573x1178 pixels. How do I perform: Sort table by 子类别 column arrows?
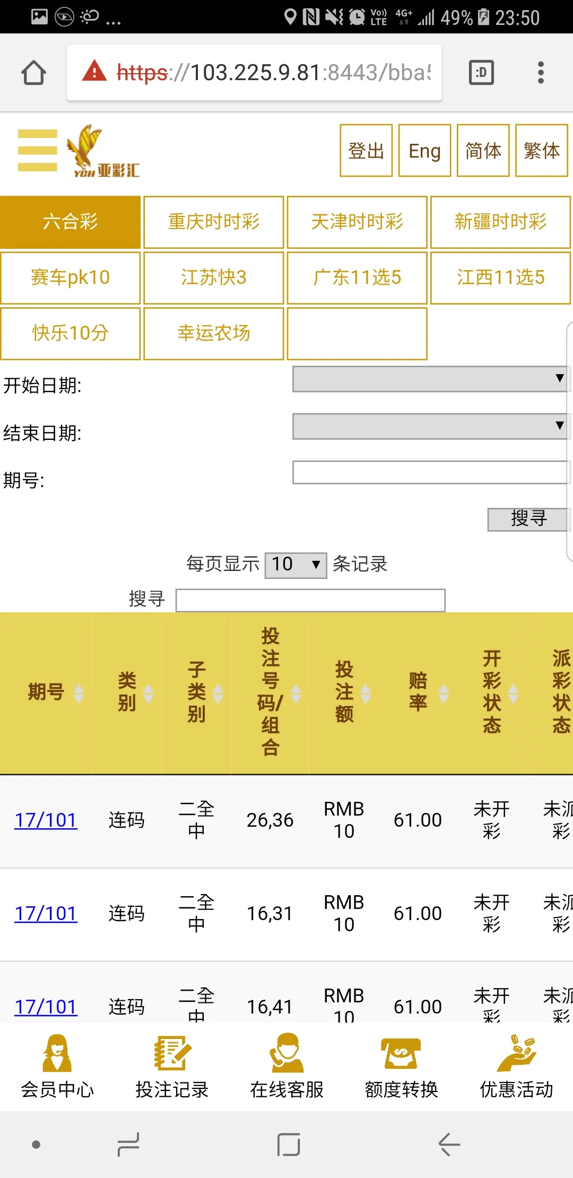pyautogui.click(x=218, y=693)
